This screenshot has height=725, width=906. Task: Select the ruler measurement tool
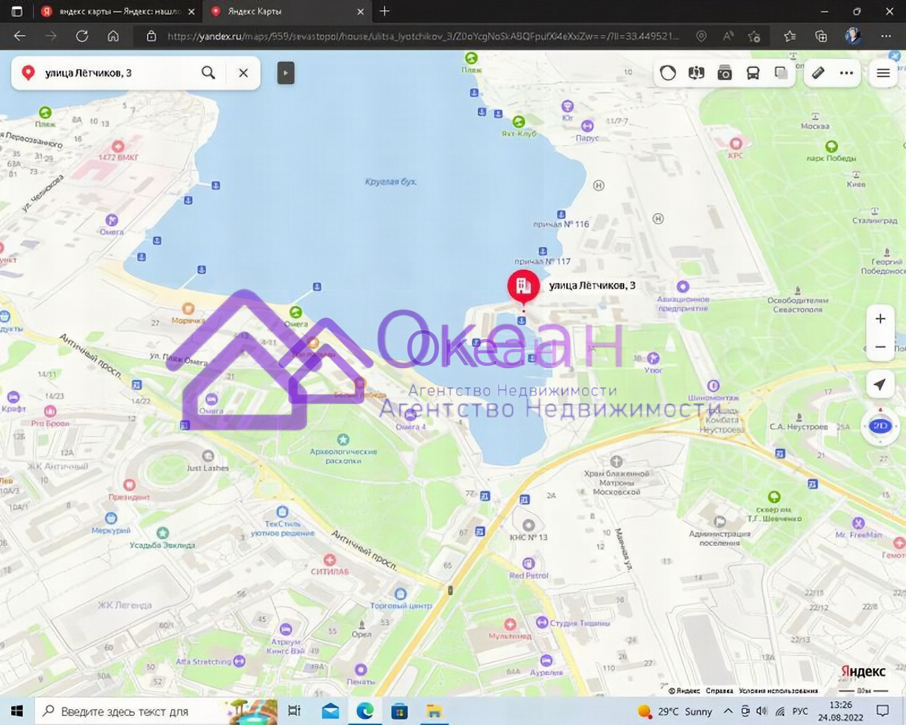tap(818, 73)
